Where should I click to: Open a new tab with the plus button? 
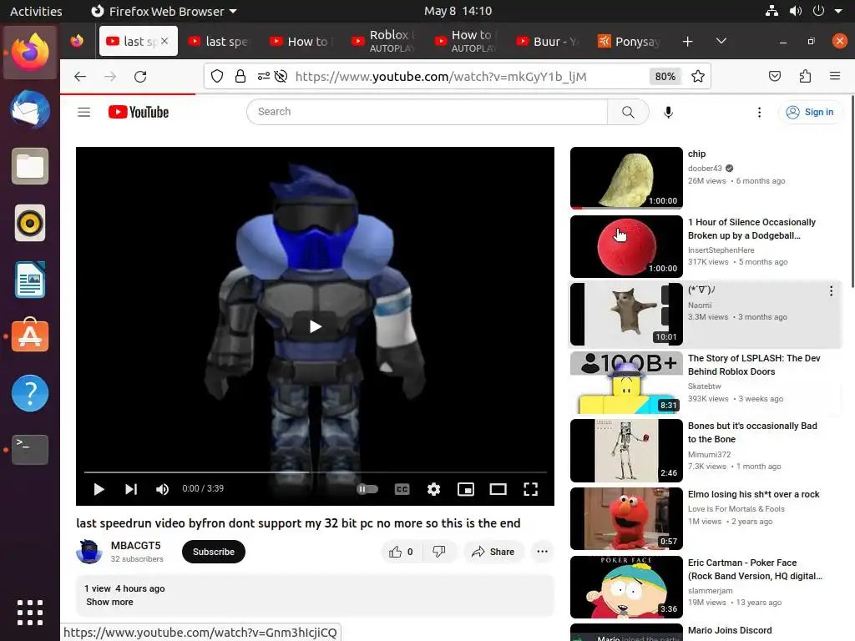pyautogui.click(x=688, y=42)
